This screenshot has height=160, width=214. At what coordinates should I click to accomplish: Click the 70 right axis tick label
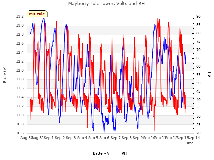point(198,50)
